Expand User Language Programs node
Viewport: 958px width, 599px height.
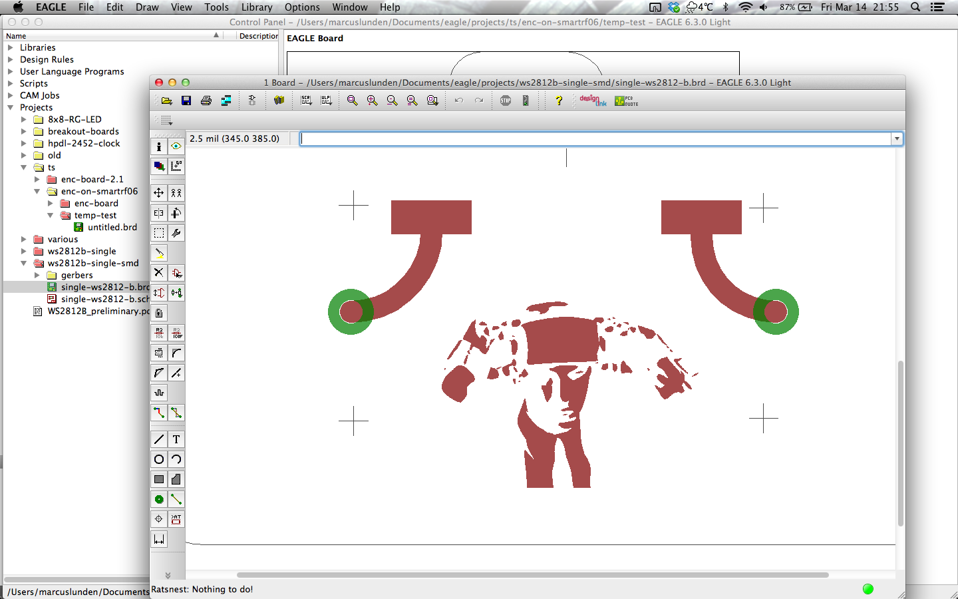(x=10, y=71)
